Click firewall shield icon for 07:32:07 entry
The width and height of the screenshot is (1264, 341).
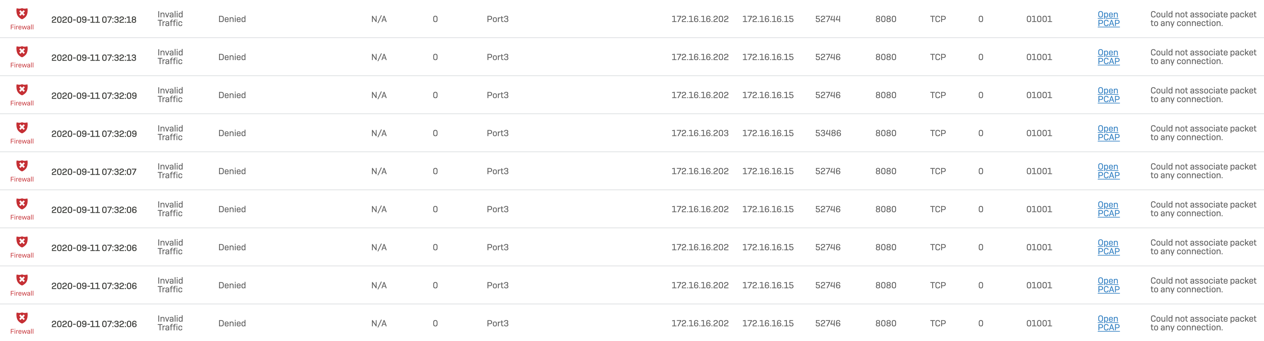pos(22,166)
